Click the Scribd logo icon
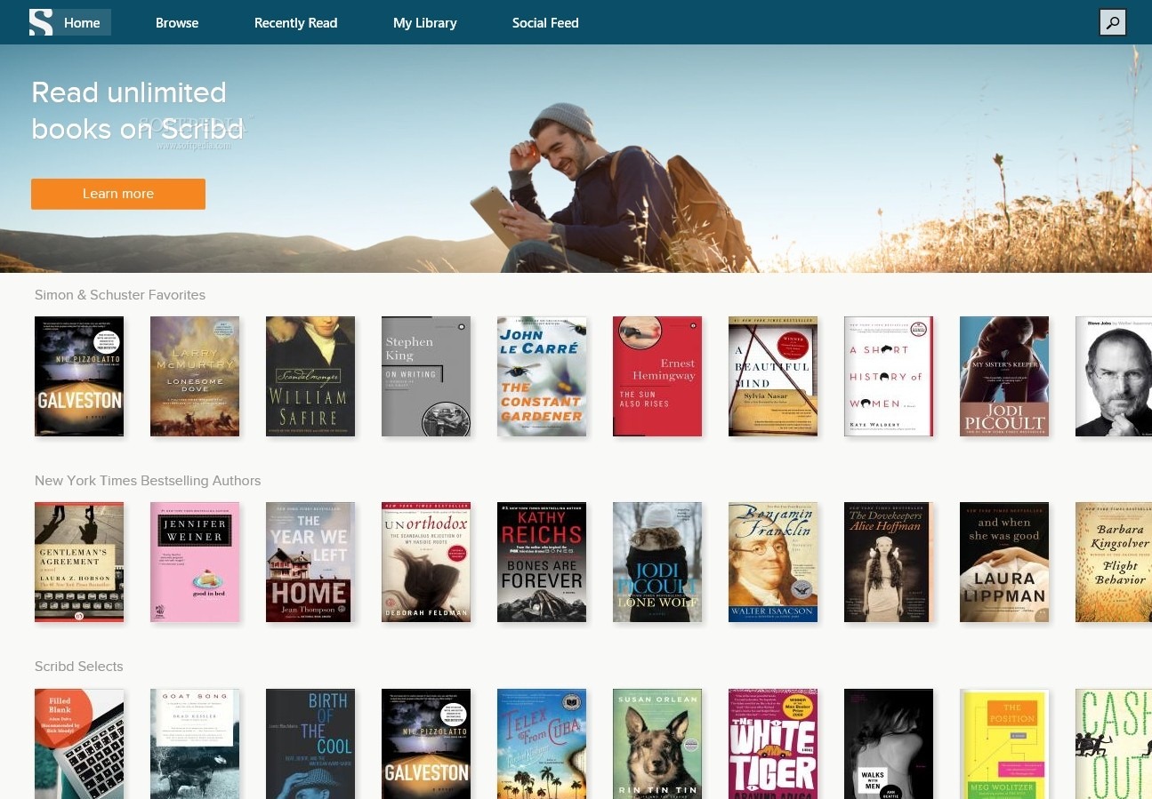This screenshot has height=799, width=1152. (x=41, y=22)
